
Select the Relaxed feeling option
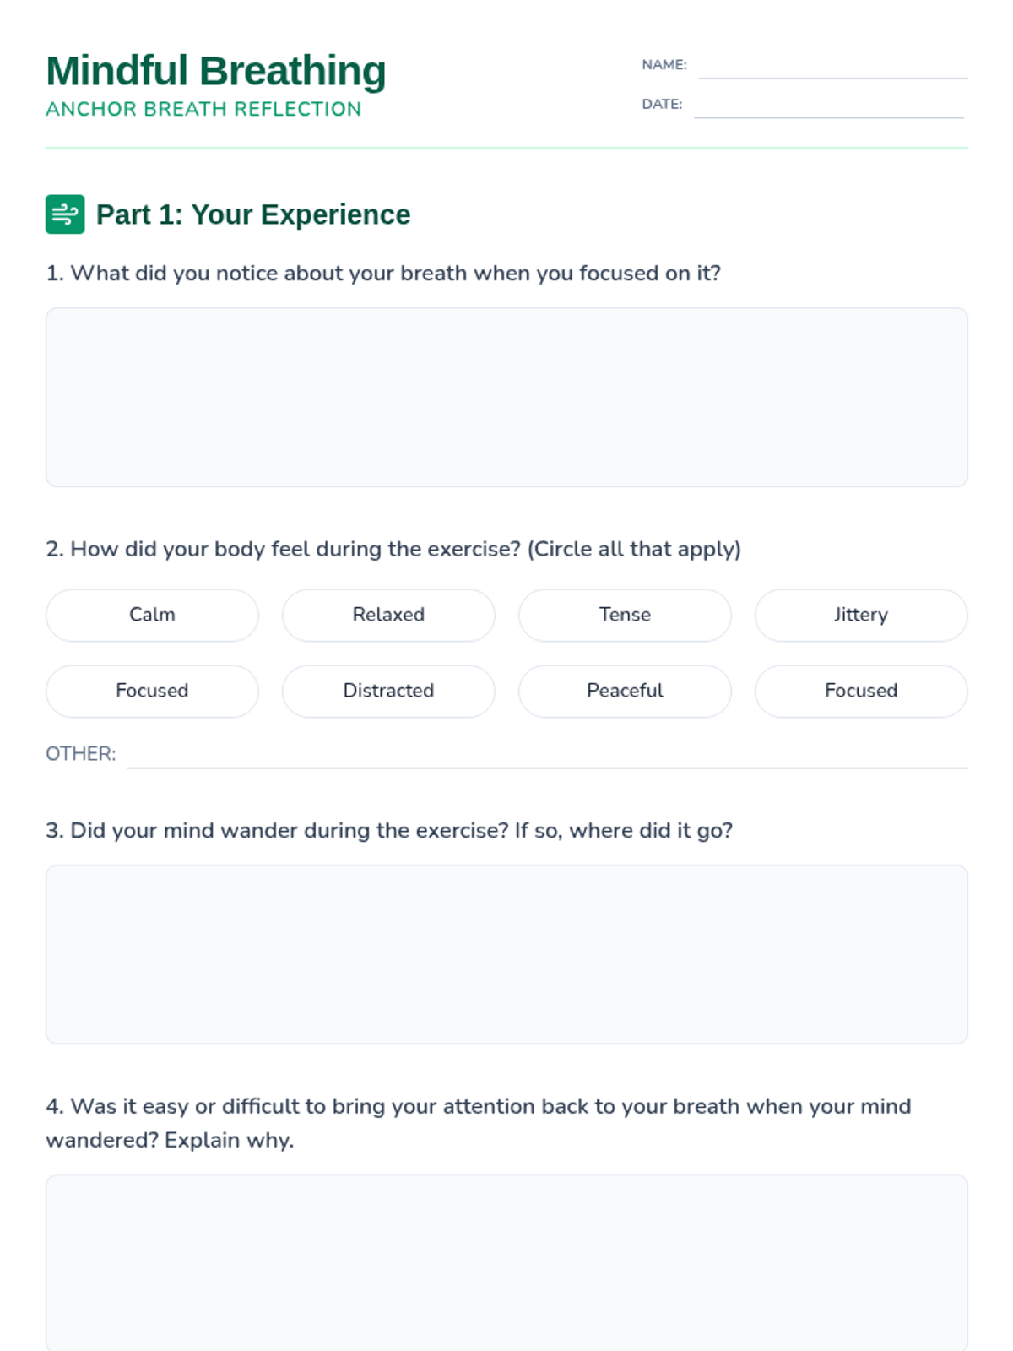pos(388,615)
